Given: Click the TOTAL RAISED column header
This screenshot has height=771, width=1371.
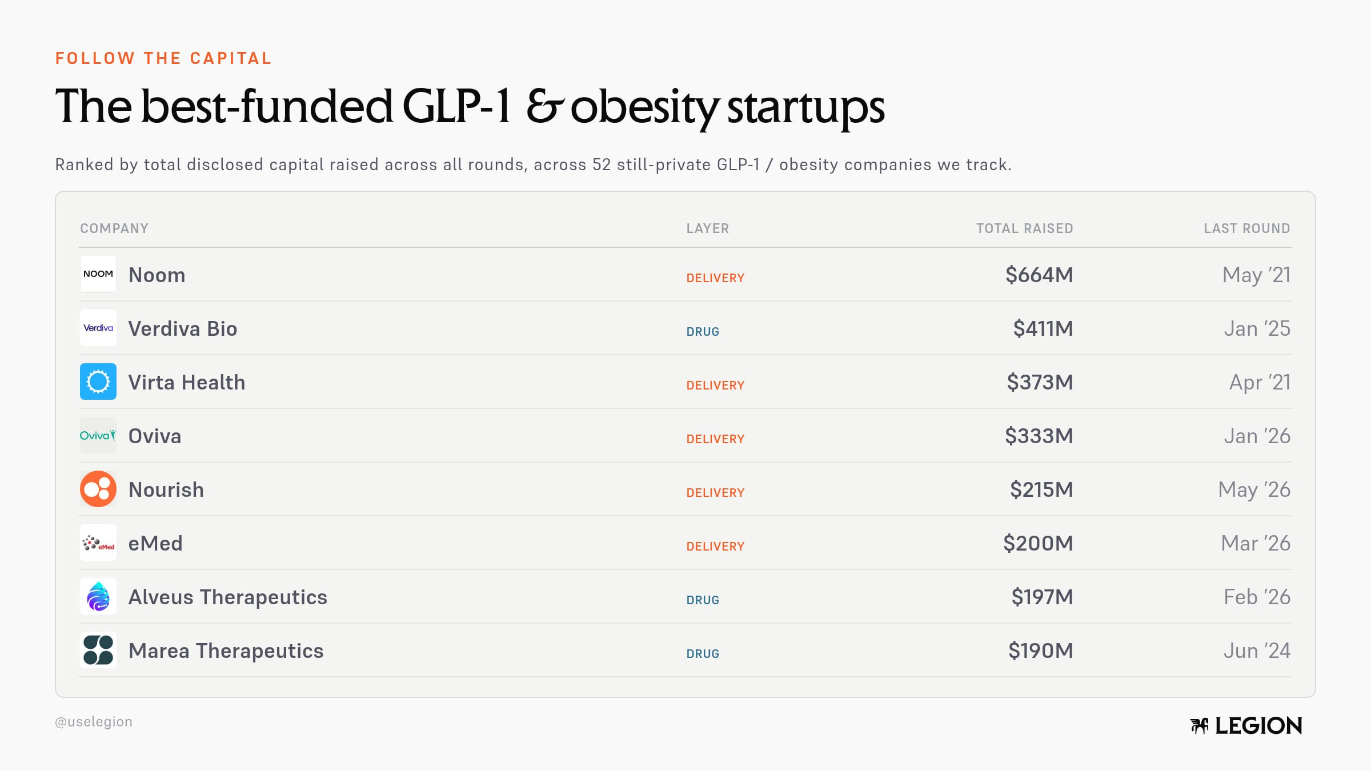Looking at the screenshot, I should 1025,228.
